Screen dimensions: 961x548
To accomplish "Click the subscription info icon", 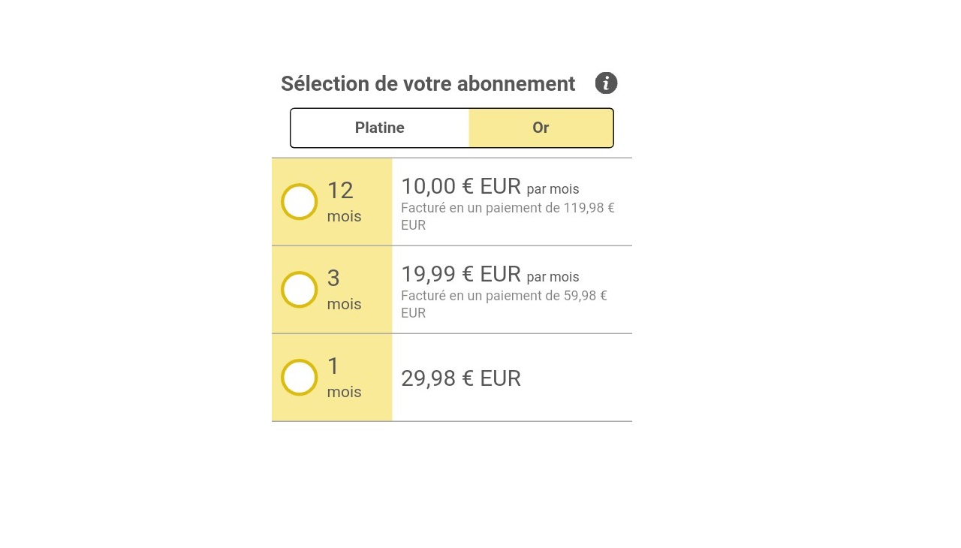I will click(x=606, y=83).
